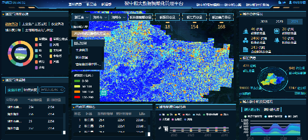This screenshot has height=140, width=308.
Task: Switch to the 农业活动 tab
Action: [x=57, y=24]
